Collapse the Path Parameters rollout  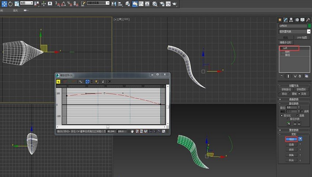294,103
